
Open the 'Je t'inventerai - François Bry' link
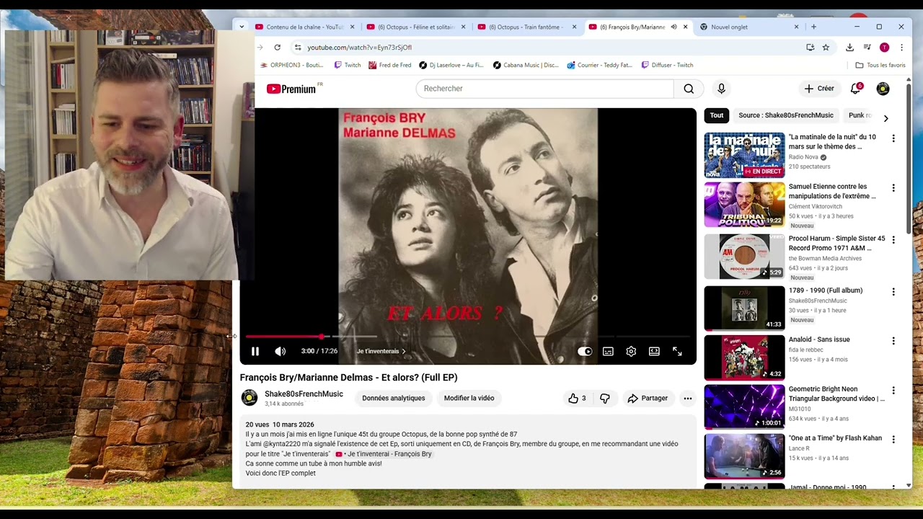383,454
